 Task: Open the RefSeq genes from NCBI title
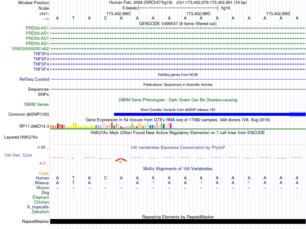tap(178, 75)
